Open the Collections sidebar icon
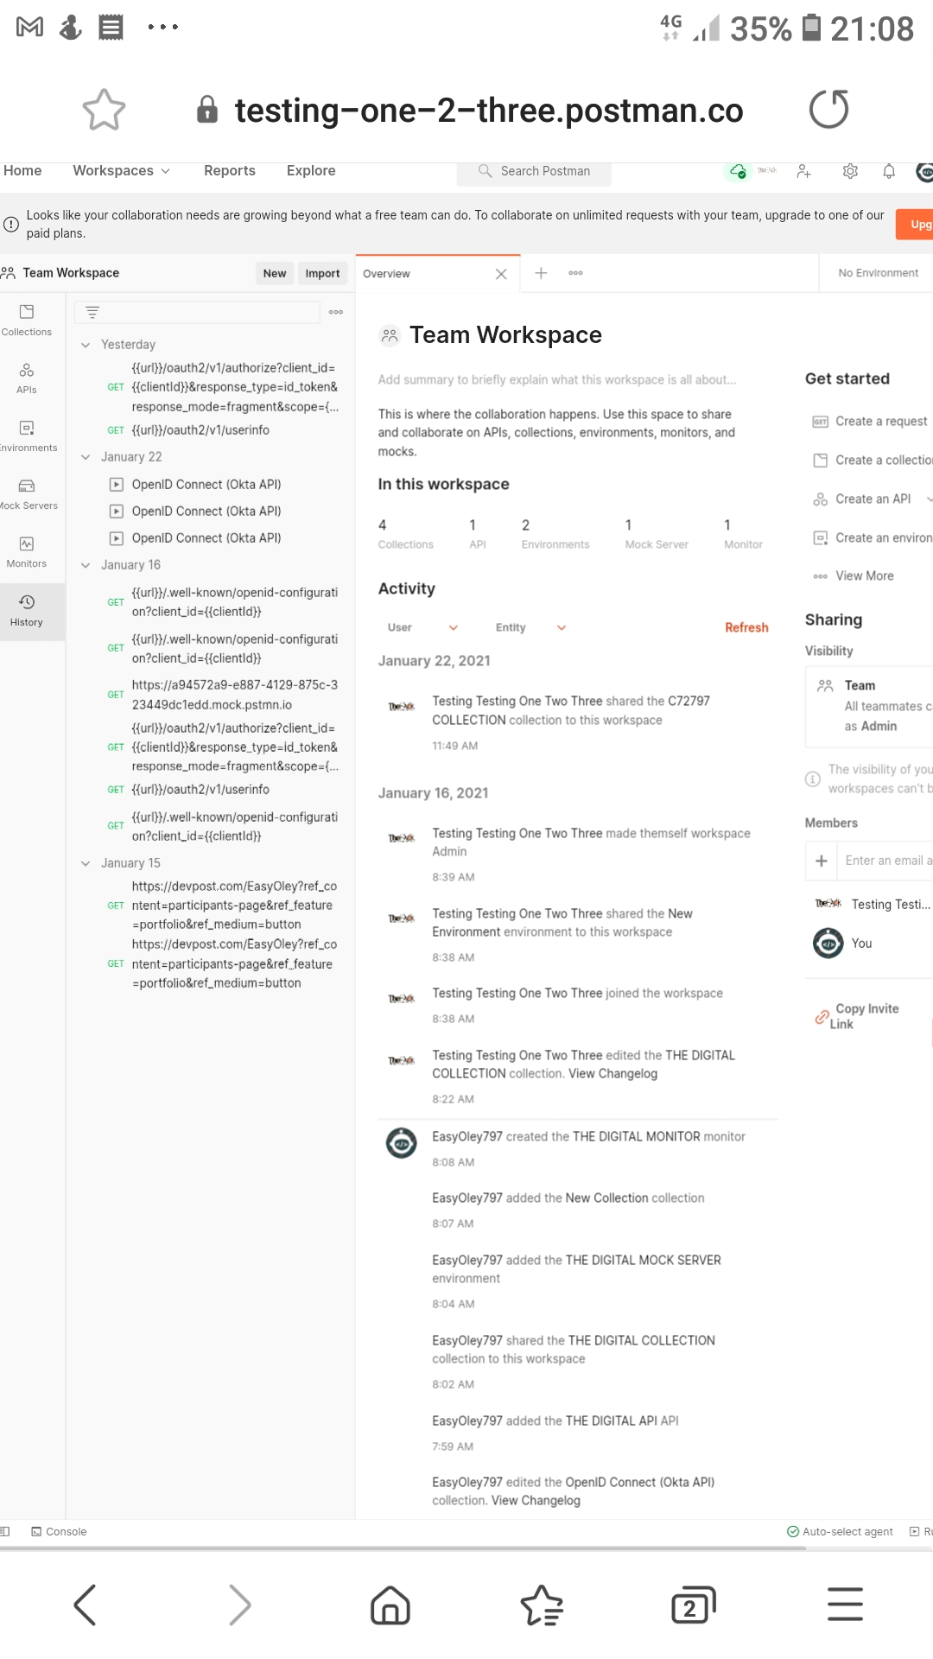 (27, 320)
